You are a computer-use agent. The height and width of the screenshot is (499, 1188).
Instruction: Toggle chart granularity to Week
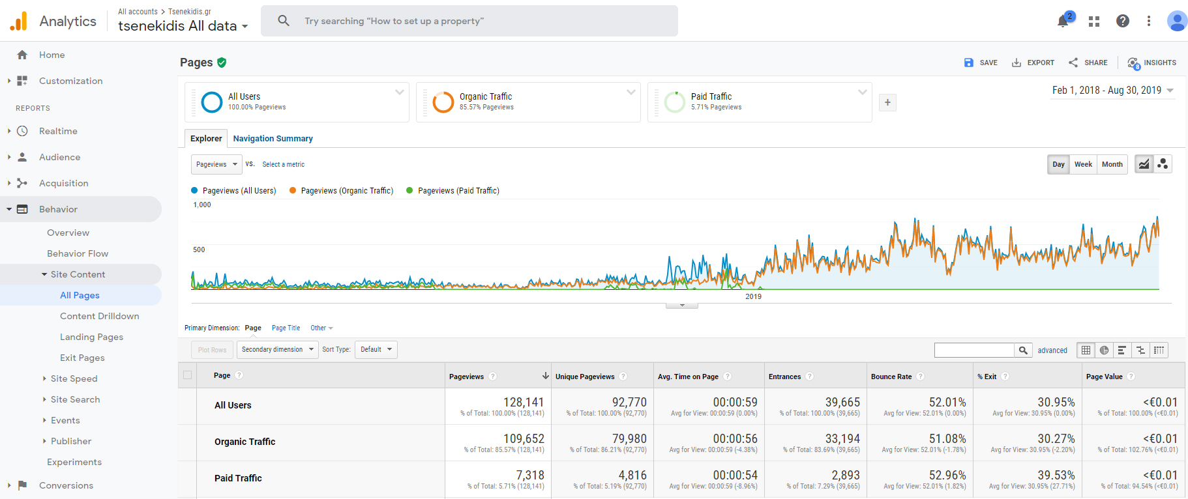[1083, 164]
